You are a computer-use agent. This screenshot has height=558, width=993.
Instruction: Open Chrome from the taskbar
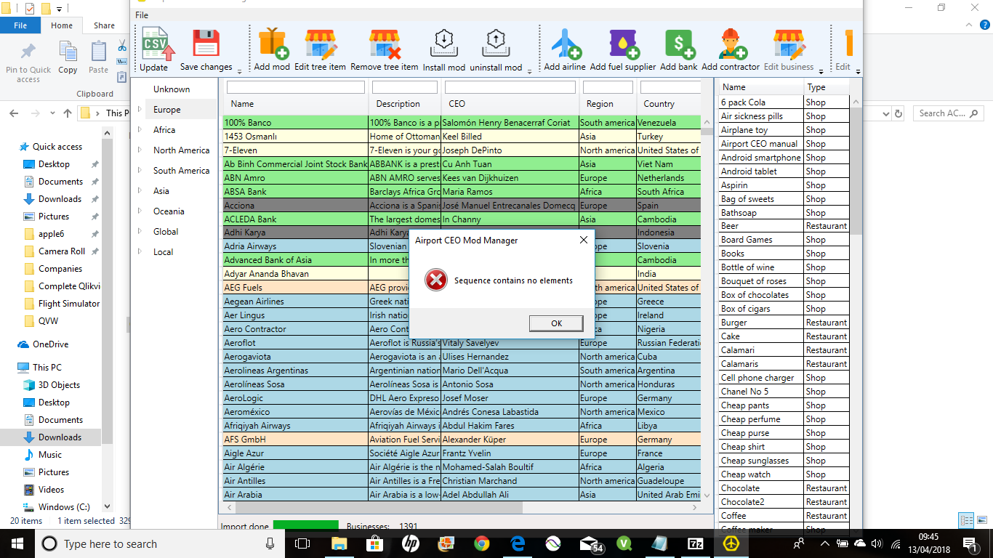coord(481,543)
